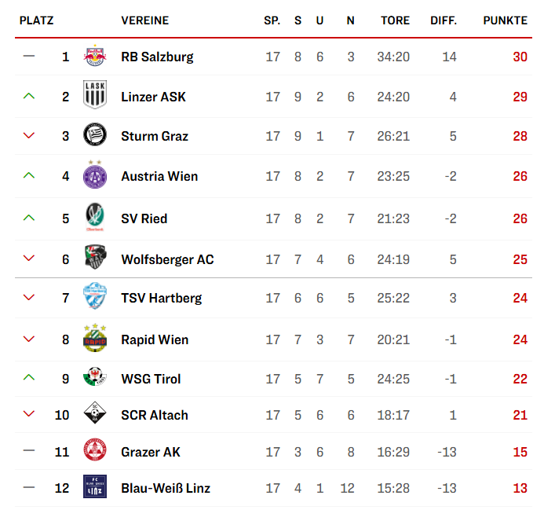Click the Austria Wien purple crest

pyautogui.click(x=95, y=175)
